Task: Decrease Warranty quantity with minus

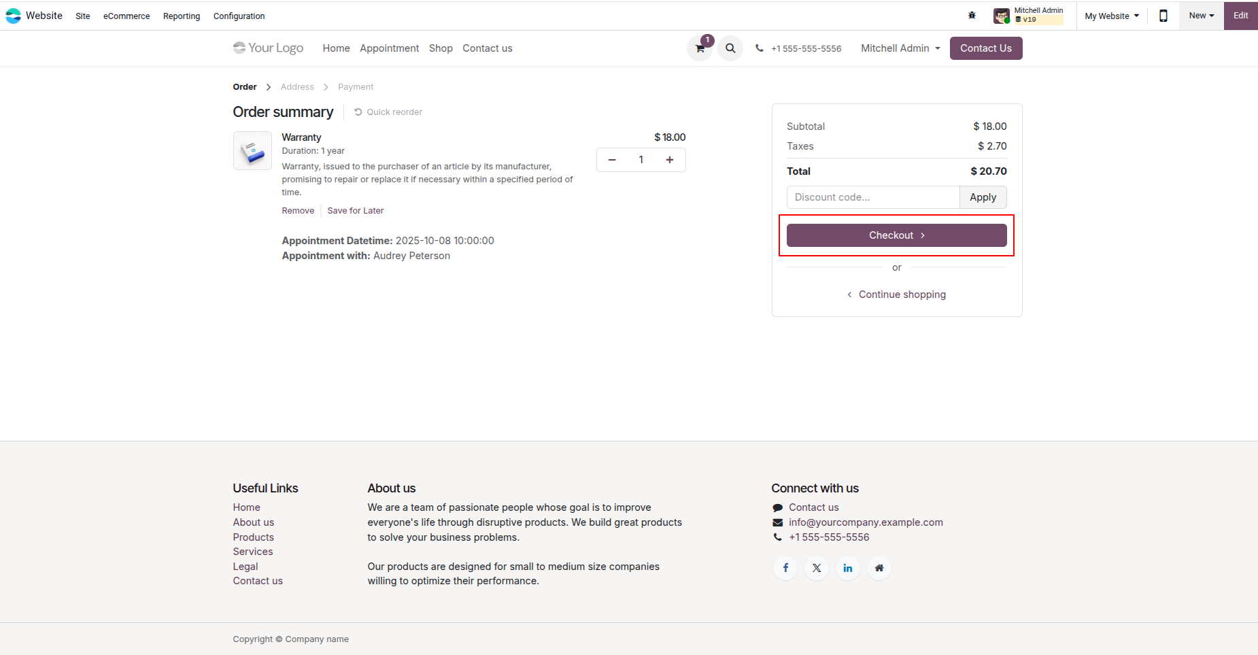Action: [x=612, y=160]
